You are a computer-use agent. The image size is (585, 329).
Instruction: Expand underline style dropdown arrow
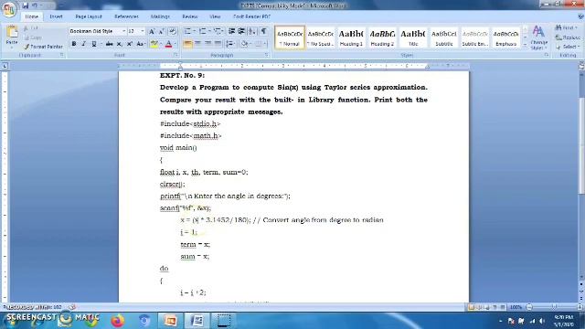point(101,44)
